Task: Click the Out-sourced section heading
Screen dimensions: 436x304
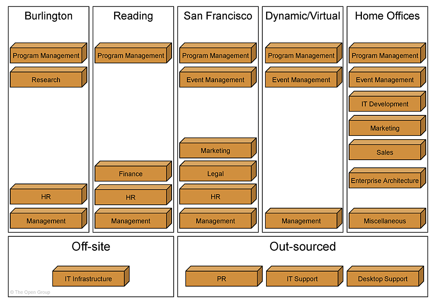Action: [x=303, y=247]
